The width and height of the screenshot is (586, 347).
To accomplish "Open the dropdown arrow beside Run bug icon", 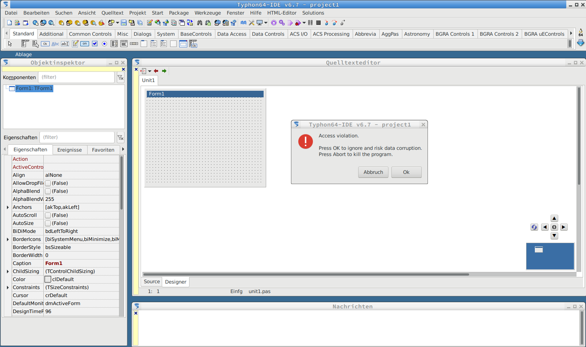I will coord(304,23).
